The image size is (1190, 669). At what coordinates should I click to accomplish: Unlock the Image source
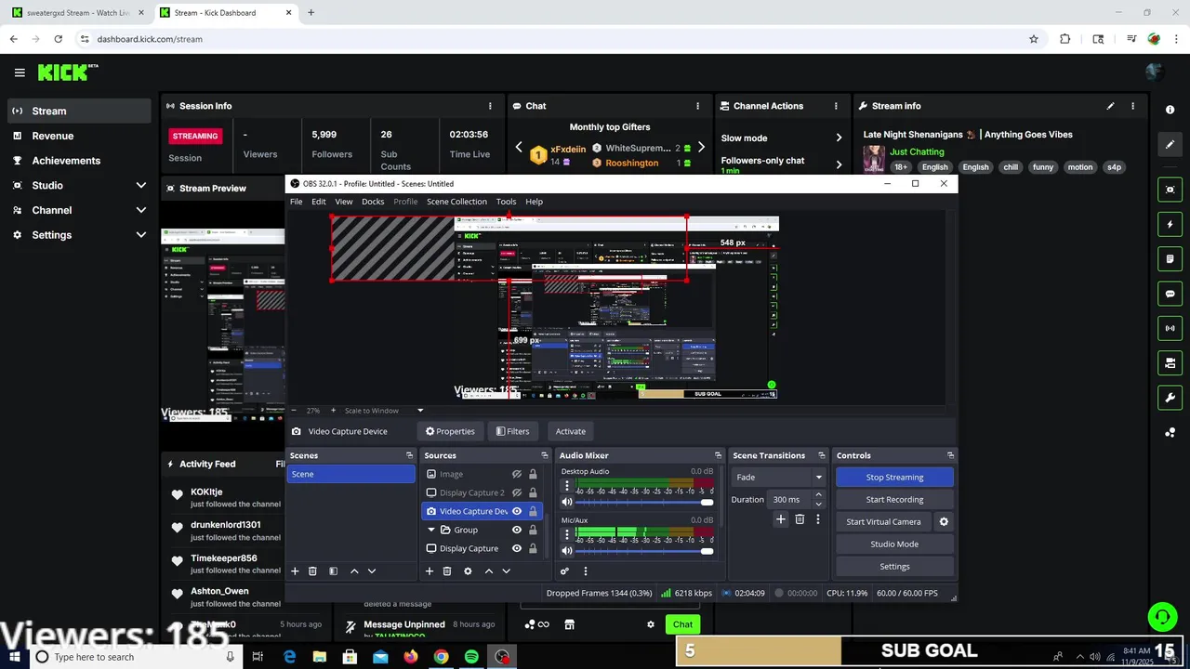point(533,474)
